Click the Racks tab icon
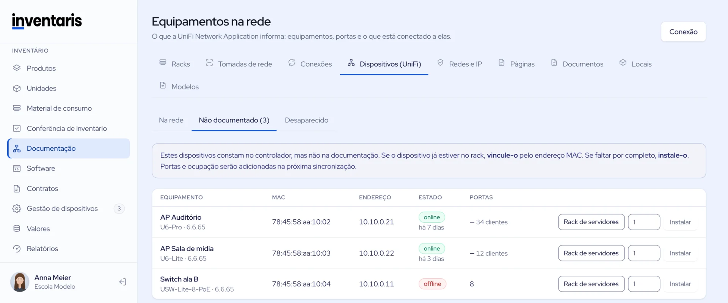Screen dimensions: 728x303 tap(163, 62)
